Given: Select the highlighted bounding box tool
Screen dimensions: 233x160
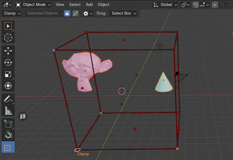Looking at the screenshot, I should pos(8,147).
